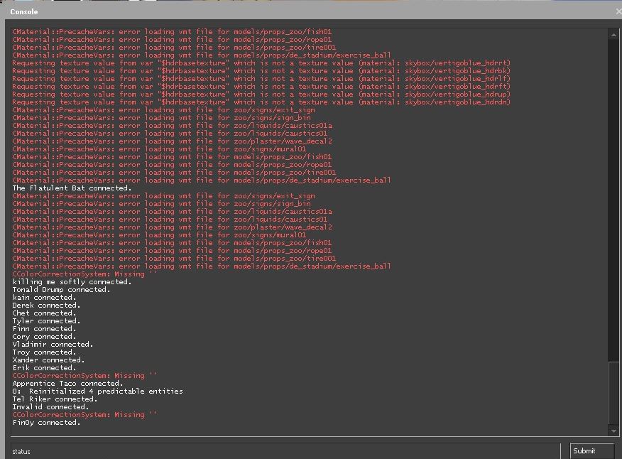
Task: Click 'Vladimir connected.' line
Action: 53,344
